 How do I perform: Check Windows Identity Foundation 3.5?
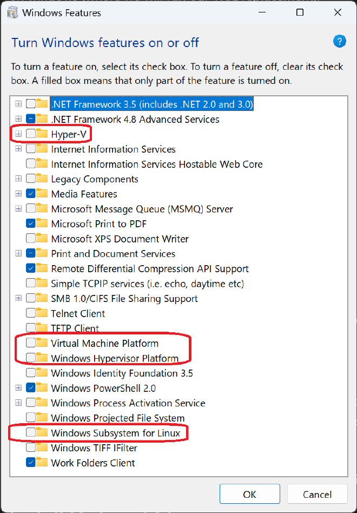point(31,373)
